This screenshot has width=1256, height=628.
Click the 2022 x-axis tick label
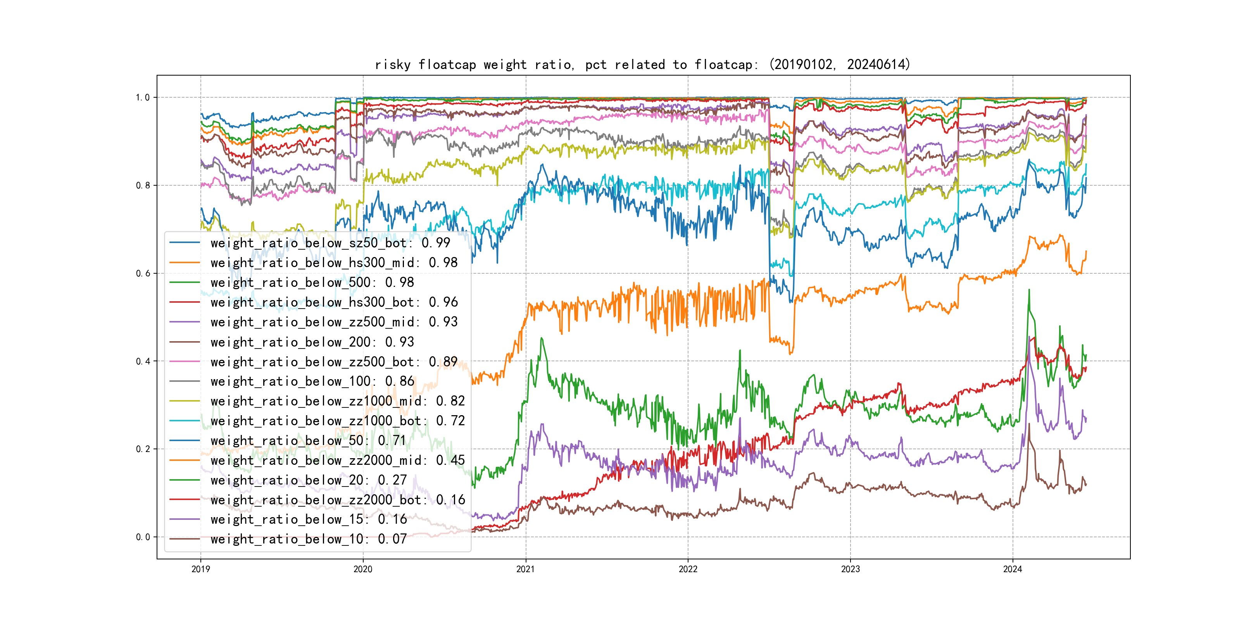click(x=687, y=569)
